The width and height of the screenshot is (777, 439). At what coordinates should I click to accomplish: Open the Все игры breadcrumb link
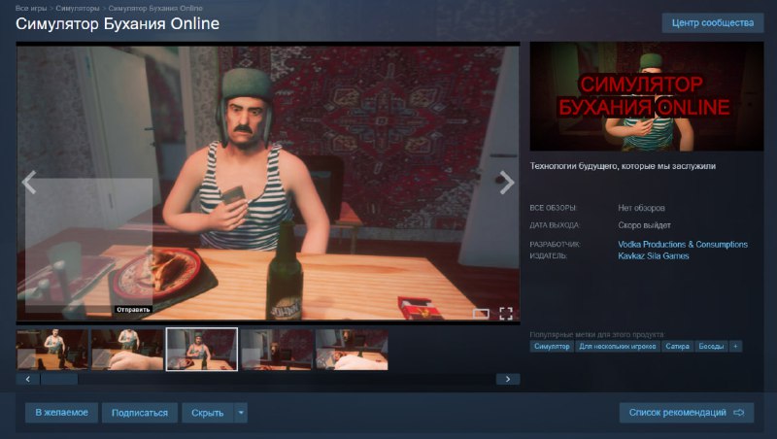click(x=31, y=9)
